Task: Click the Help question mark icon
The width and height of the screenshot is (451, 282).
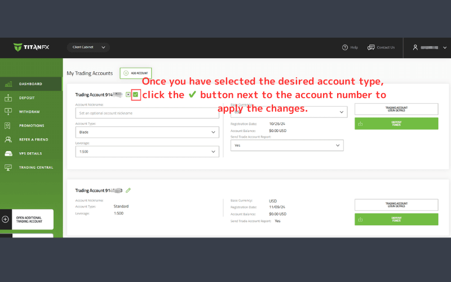Action: click(x=345, y=47)
